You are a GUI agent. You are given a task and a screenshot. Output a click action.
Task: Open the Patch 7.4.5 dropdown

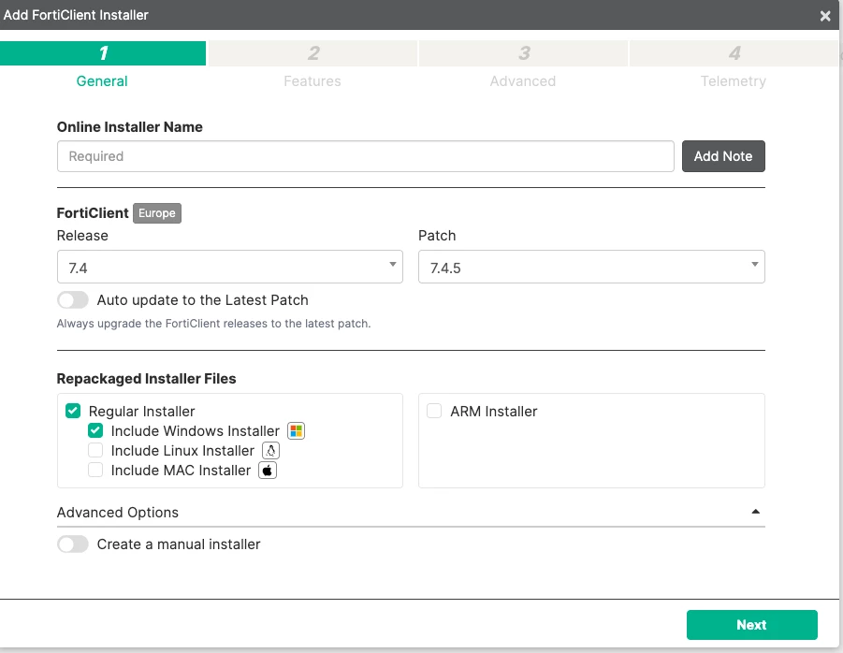pyautogui.click(x=591, y=267)
